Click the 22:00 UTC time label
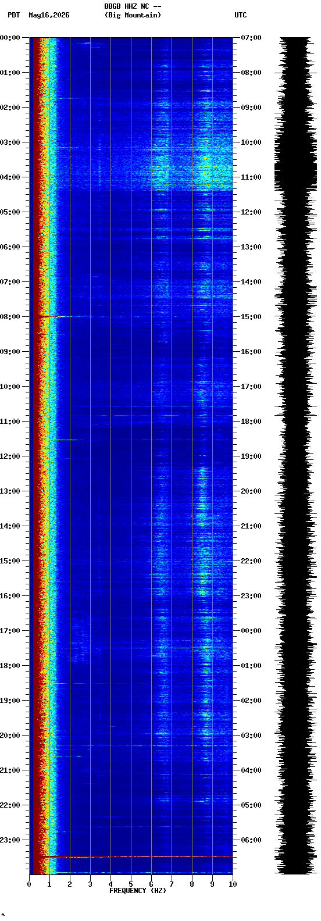 pos(251,561)
